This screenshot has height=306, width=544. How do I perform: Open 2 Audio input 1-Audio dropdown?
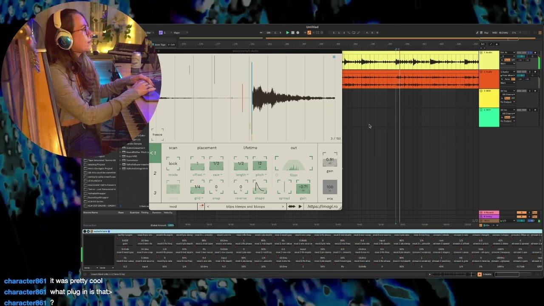click(x=507, y=72)
